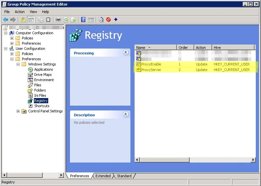Open the Help menu

(x=45, y=12)
